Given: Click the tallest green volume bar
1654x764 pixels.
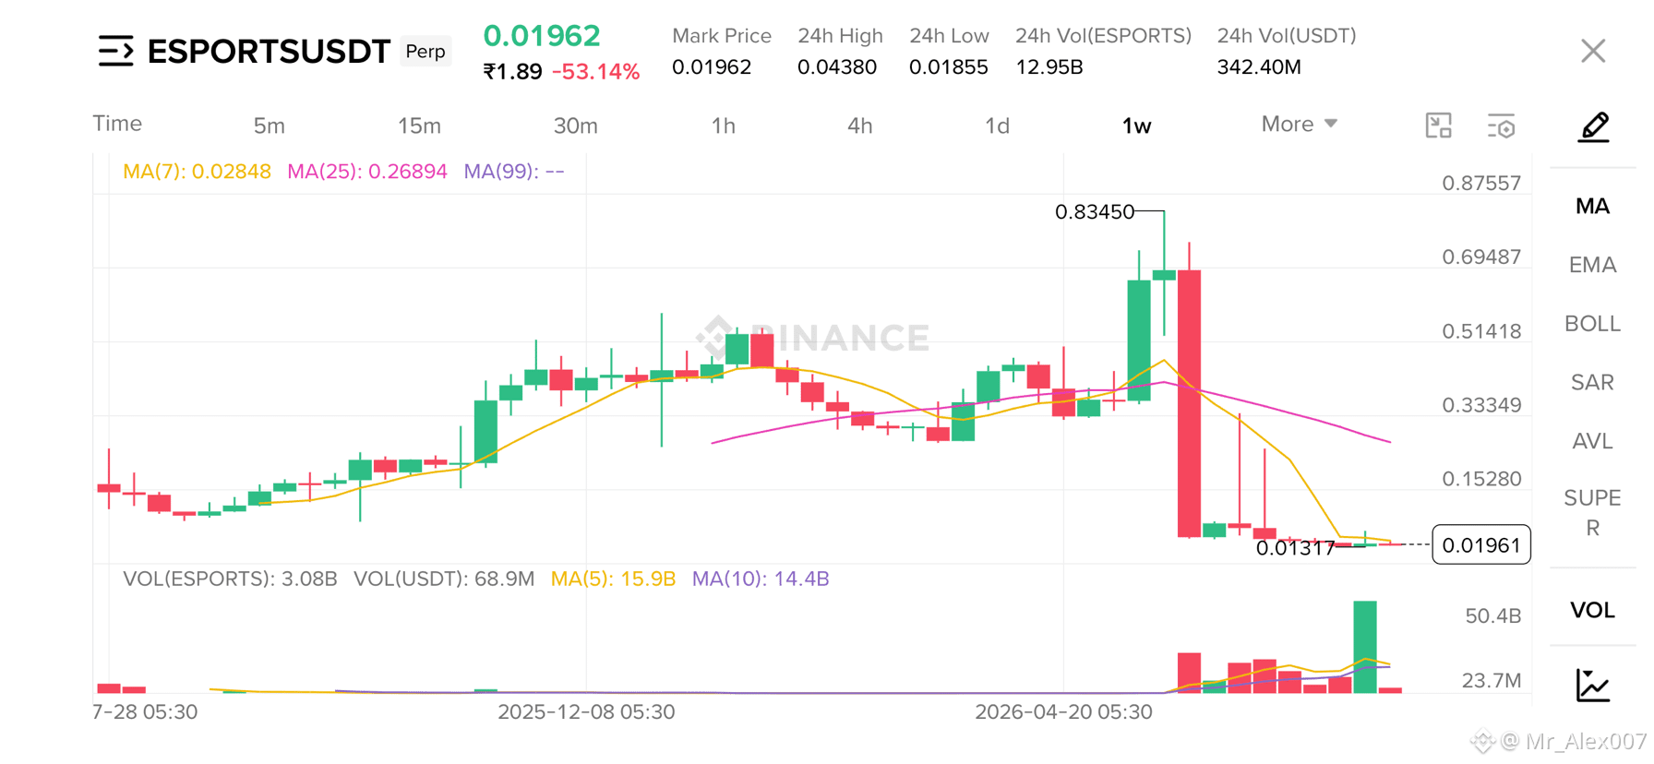Looking at the screenshot, I should (1365, 647).
